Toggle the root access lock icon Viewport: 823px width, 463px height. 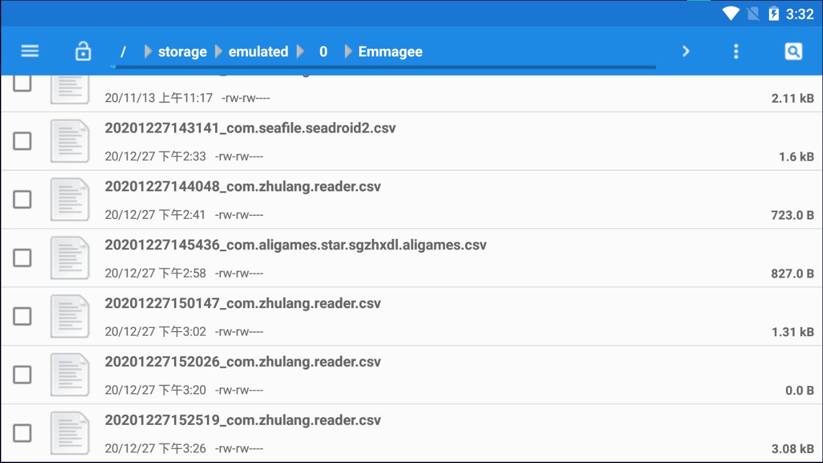click(83, 51)
